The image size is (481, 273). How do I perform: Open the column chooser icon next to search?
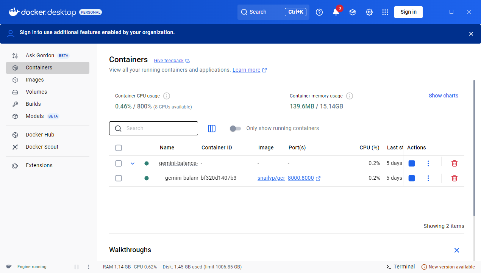point(212,129)
